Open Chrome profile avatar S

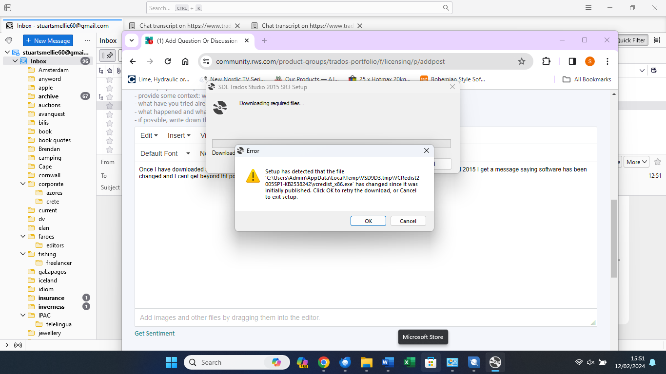590,61
